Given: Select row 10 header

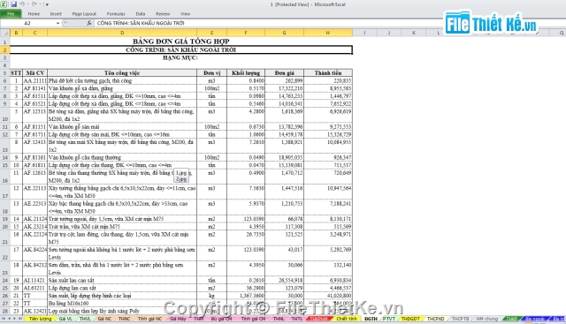Looking at the screenshot, I should click(x=5, y=115).
